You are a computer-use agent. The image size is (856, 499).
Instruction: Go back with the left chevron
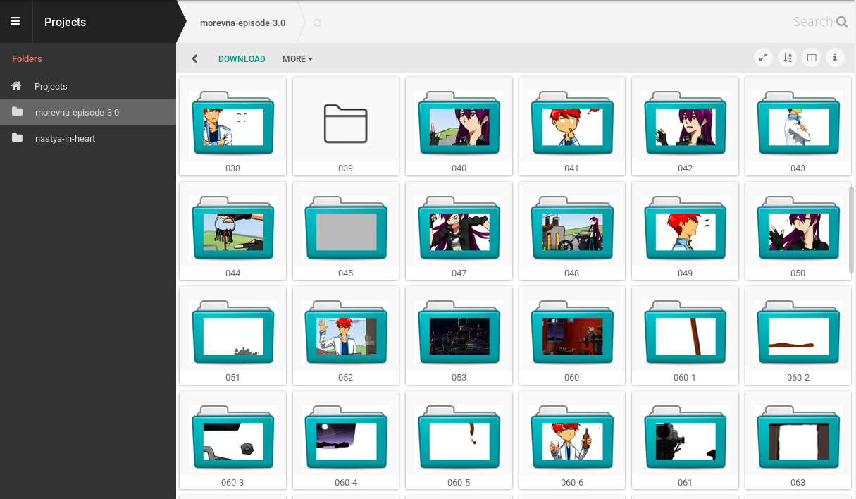[x=195, y=59]
